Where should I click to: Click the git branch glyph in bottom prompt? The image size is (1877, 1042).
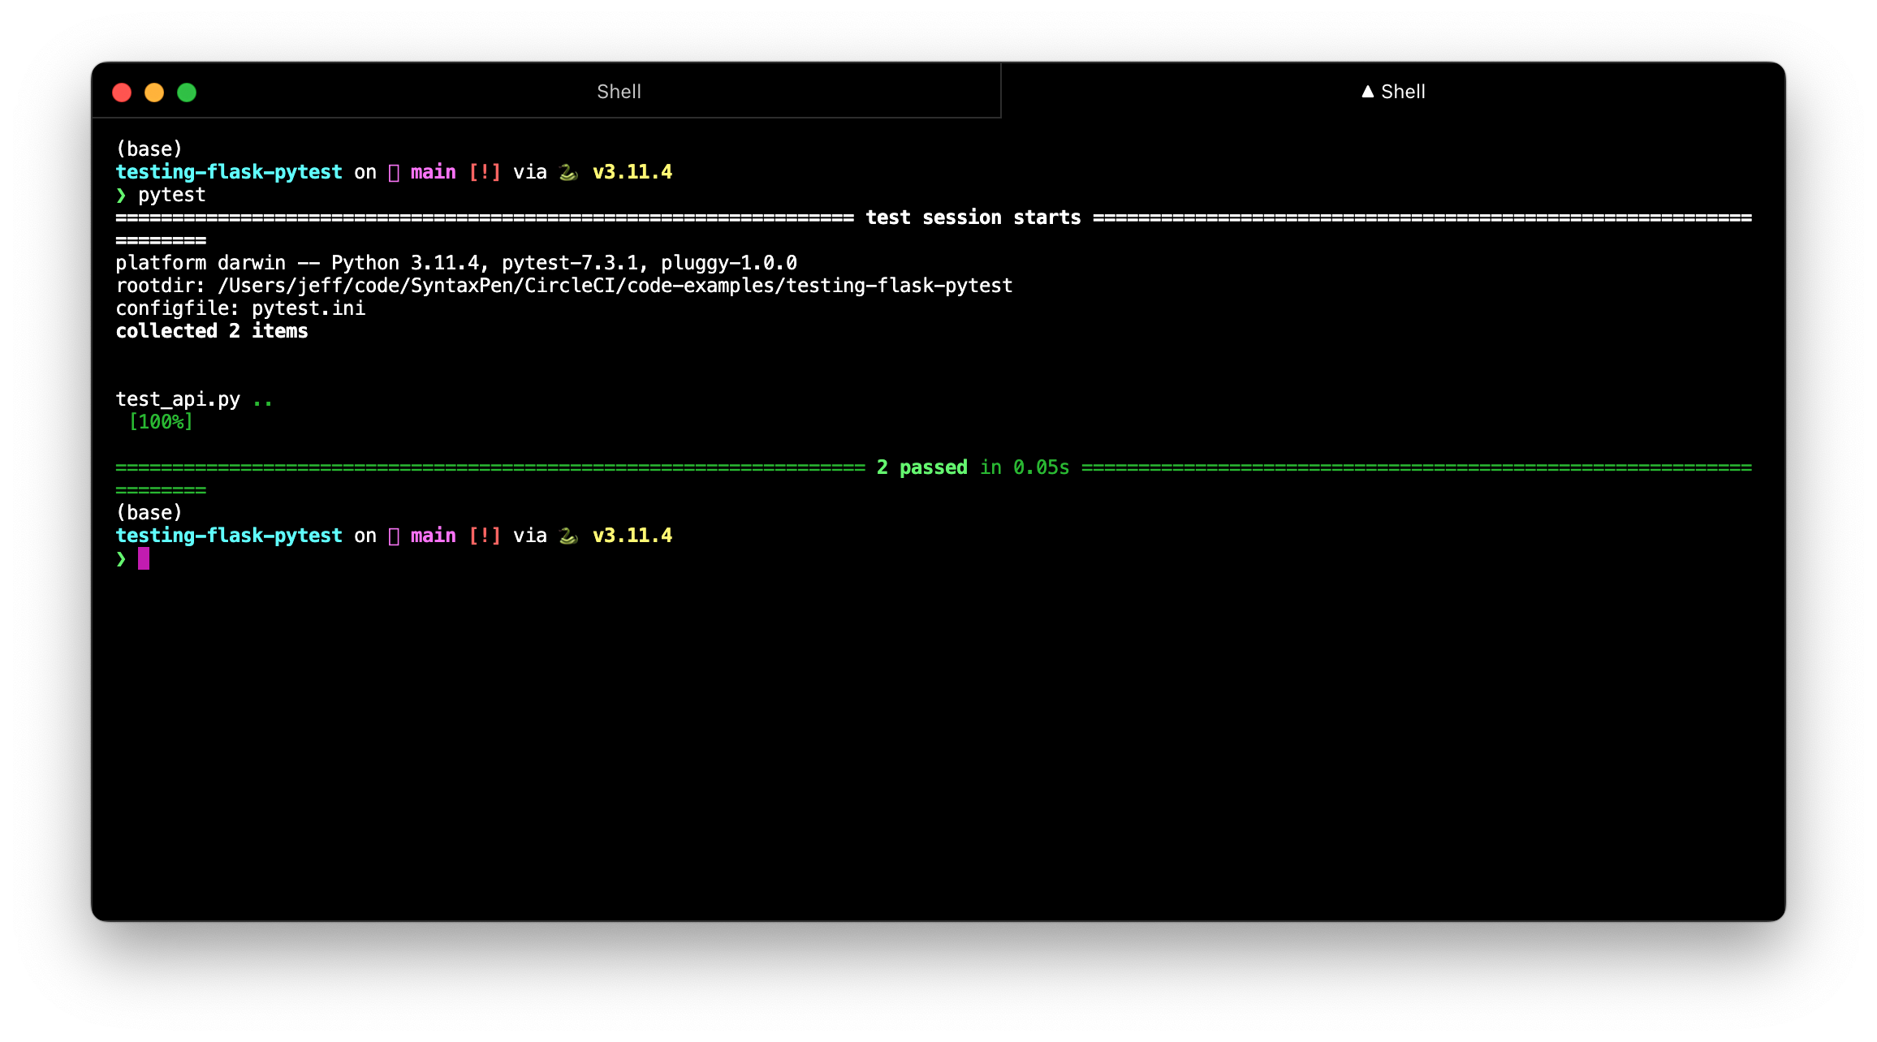394,536
